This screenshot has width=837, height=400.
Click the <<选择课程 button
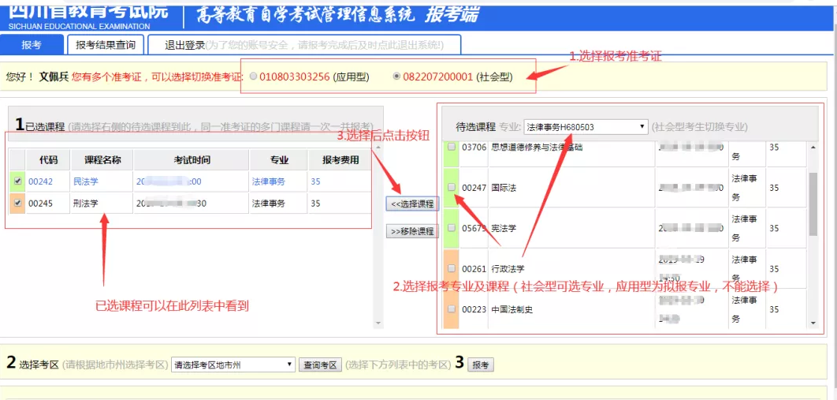[412, 204]
